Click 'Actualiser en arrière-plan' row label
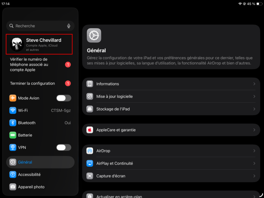This screenshot has width=264, height=198. (x=119, y=196)
